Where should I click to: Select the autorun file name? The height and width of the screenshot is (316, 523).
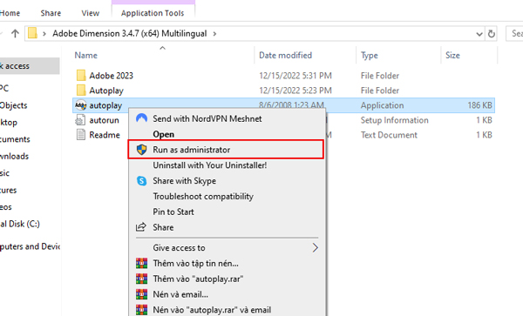tap(104, 120)
